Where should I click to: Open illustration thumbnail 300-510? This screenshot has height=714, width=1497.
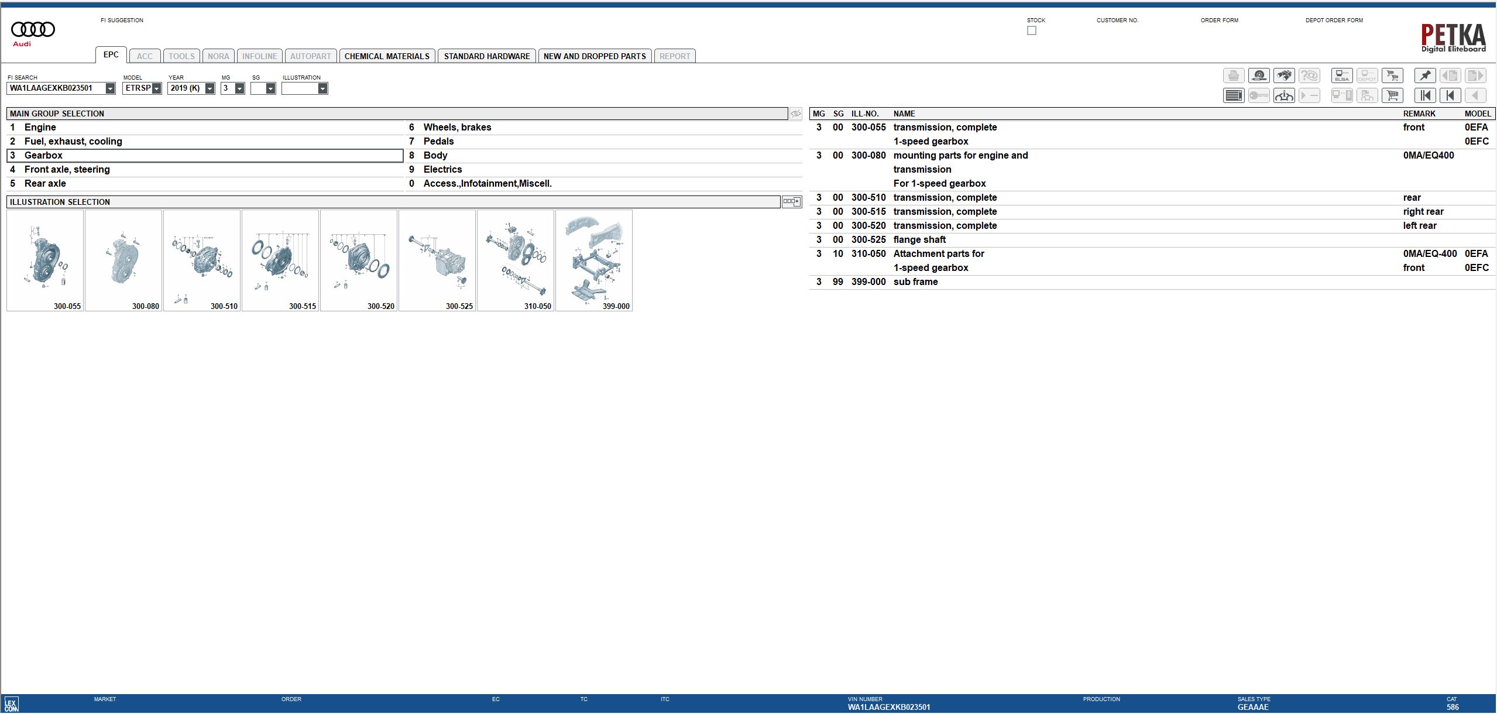coord(202,260)
